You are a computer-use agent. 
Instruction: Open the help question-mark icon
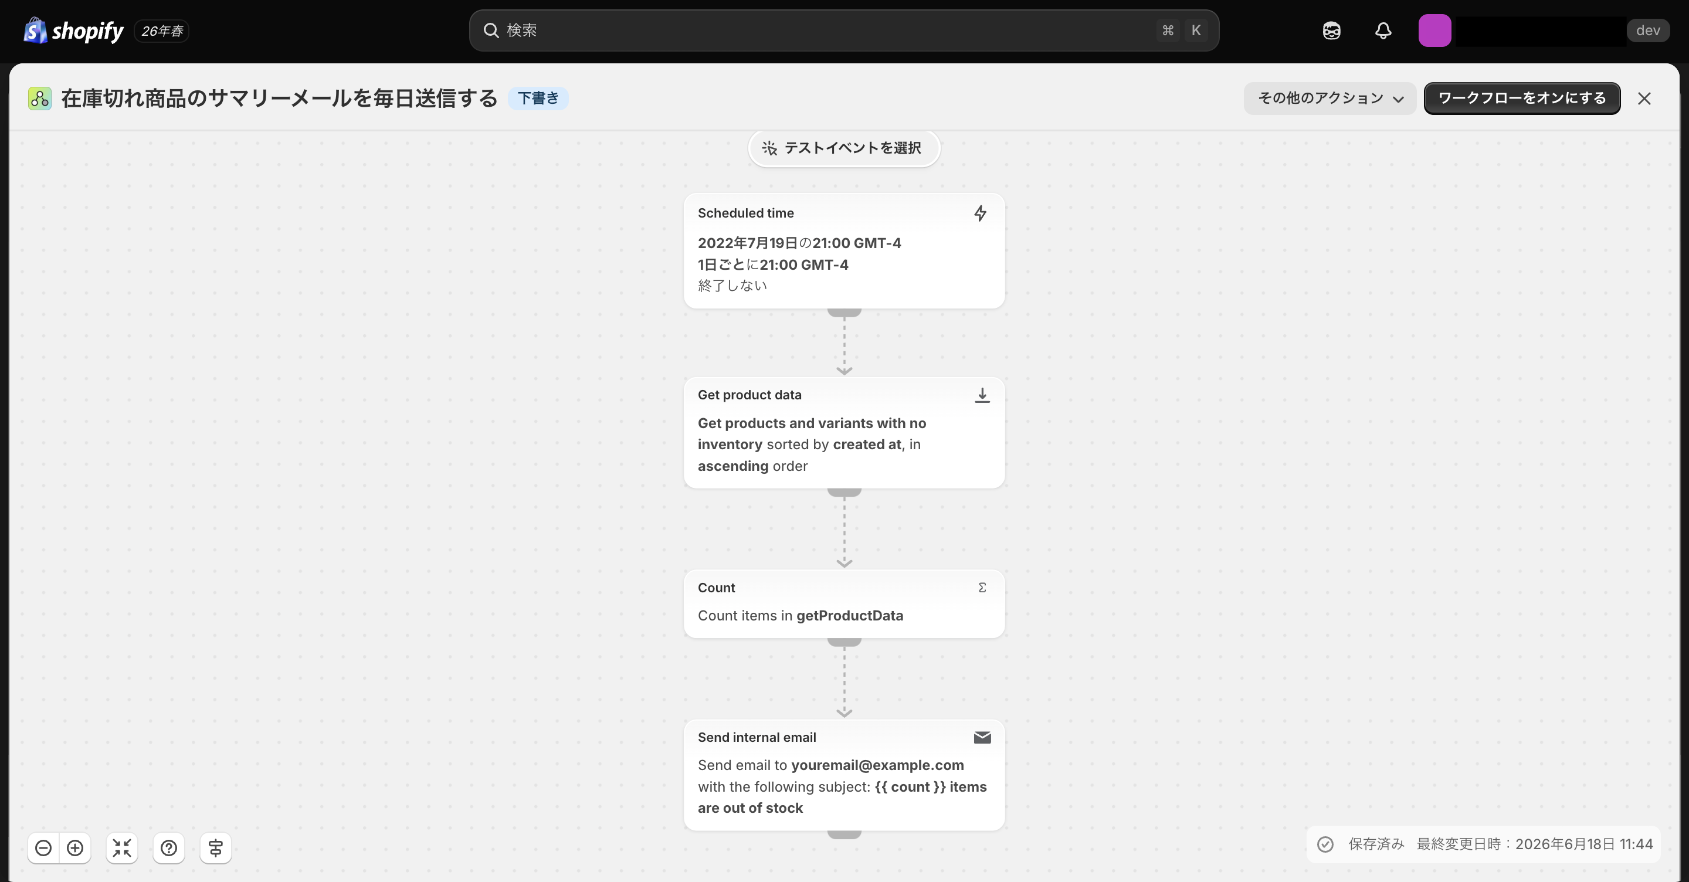(x=168, y=848)
